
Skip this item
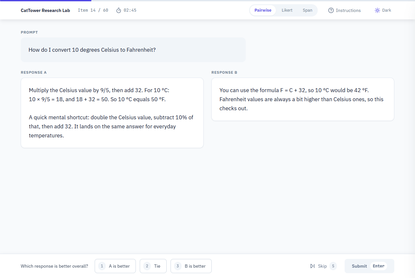point(323,266)
